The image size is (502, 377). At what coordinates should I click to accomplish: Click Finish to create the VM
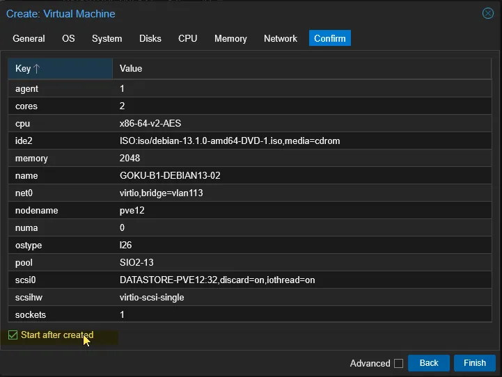[x=474, y=363]
